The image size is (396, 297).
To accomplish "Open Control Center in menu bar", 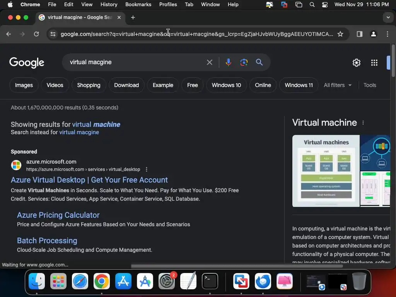I will click(325, 5).
